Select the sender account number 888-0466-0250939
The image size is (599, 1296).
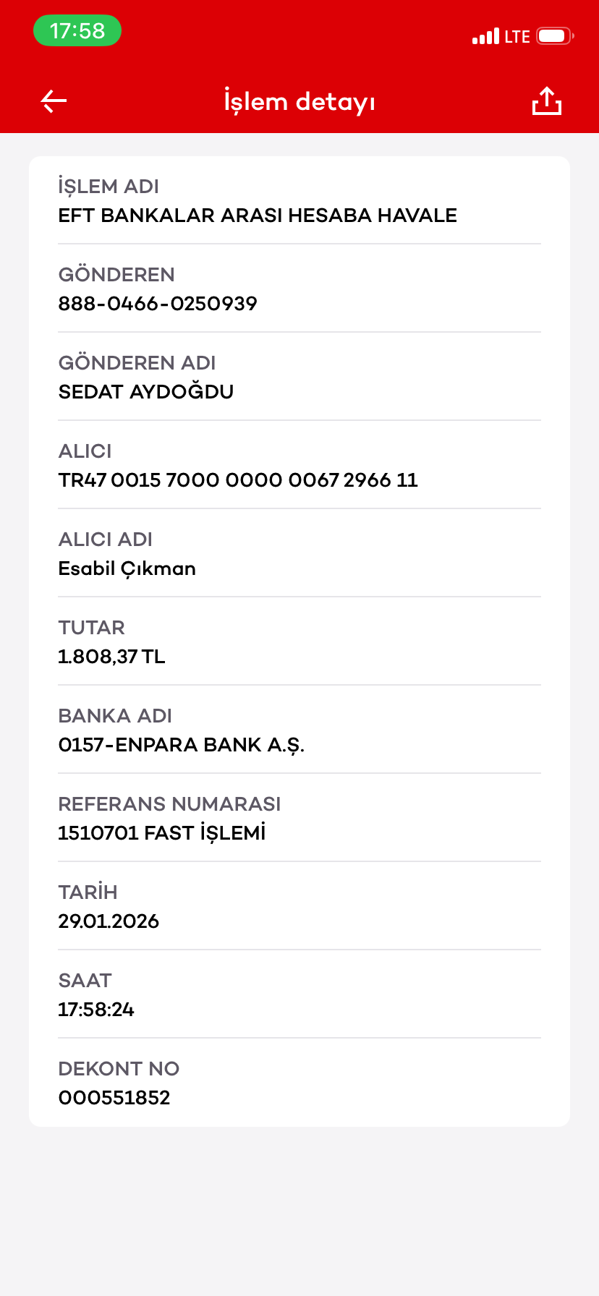click(x=158, y=304)
